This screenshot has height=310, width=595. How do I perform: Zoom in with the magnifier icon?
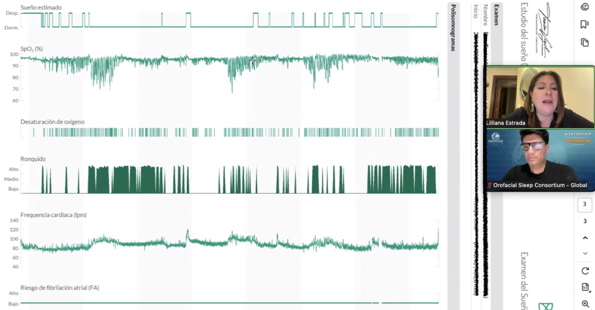(585, 304)
